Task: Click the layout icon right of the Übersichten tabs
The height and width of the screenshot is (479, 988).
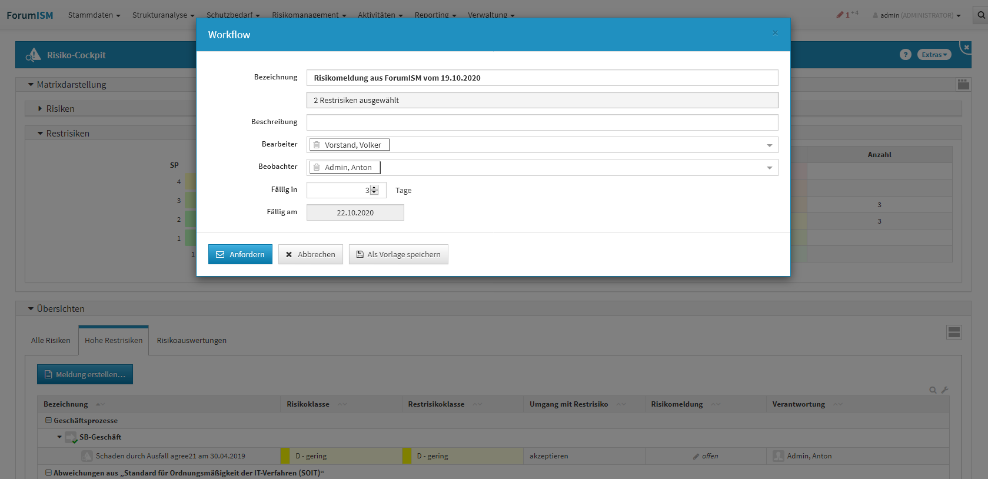Action: [x=954, y=332]
